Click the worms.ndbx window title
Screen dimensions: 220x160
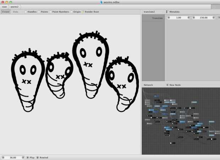(111, 2)
